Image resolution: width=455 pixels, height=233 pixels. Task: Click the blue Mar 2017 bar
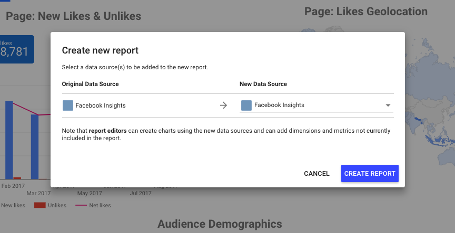click(35, 147)
